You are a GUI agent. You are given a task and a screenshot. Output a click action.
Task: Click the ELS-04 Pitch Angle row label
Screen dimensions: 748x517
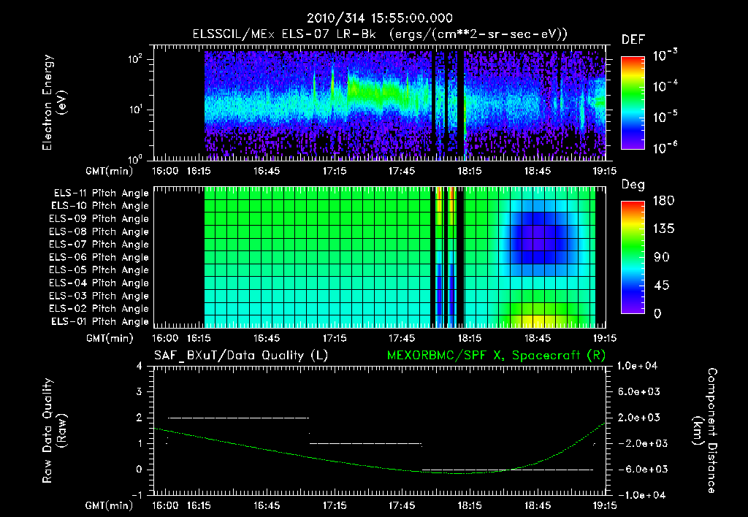(x=99, y=283)
